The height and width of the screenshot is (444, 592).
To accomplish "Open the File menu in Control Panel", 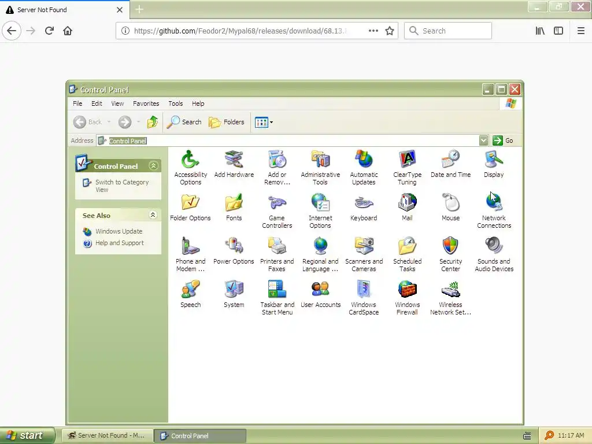I will (x=77, y=103).
